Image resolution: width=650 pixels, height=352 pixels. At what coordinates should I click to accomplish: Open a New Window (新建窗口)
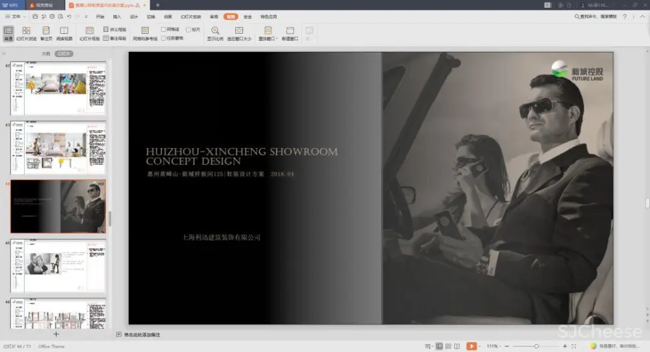coord(290,33)
